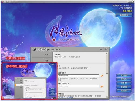
Task: Click the 无线网络连接 2 label
Action: coord(74,57)
